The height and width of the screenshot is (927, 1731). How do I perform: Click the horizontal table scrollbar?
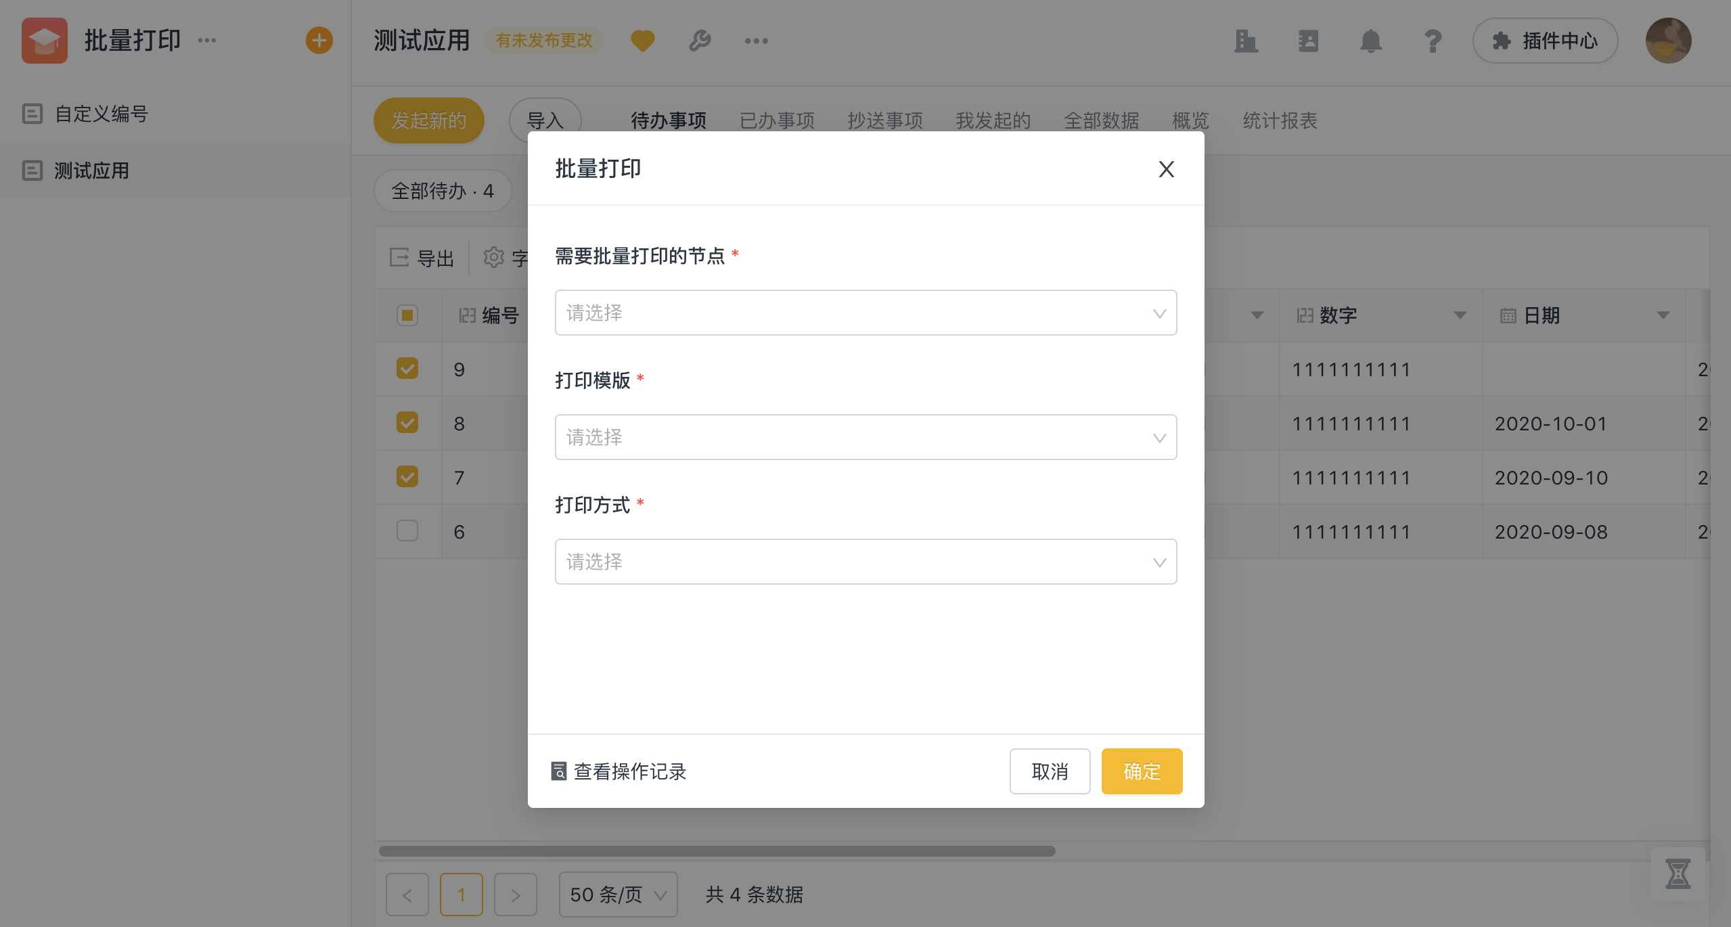tap(717, 851)
